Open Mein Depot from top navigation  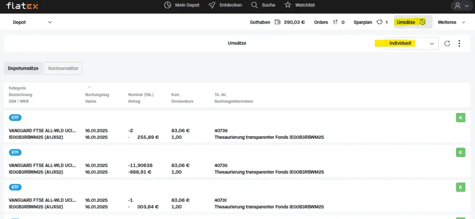pyautogui.click(x=182, y=5)
